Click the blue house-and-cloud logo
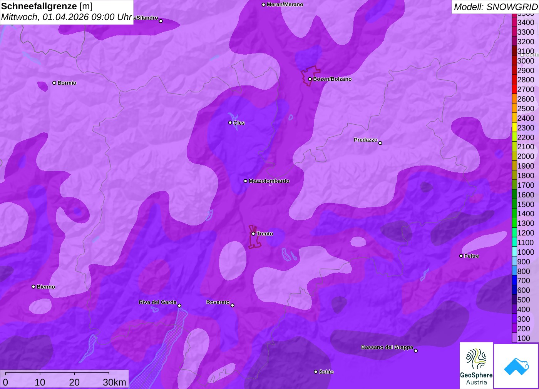 (x=516, y=366)
